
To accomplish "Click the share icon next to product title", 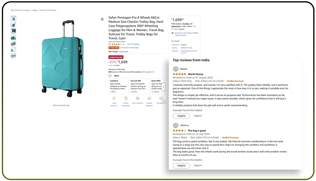I will (102, 19).
